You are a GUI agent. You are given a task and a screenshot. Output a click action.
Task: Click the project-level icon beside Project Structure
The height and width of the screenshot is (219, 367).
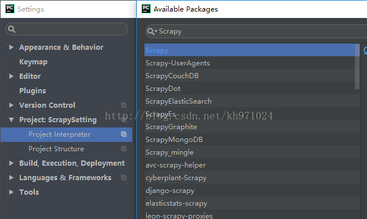tap(124, 149)
